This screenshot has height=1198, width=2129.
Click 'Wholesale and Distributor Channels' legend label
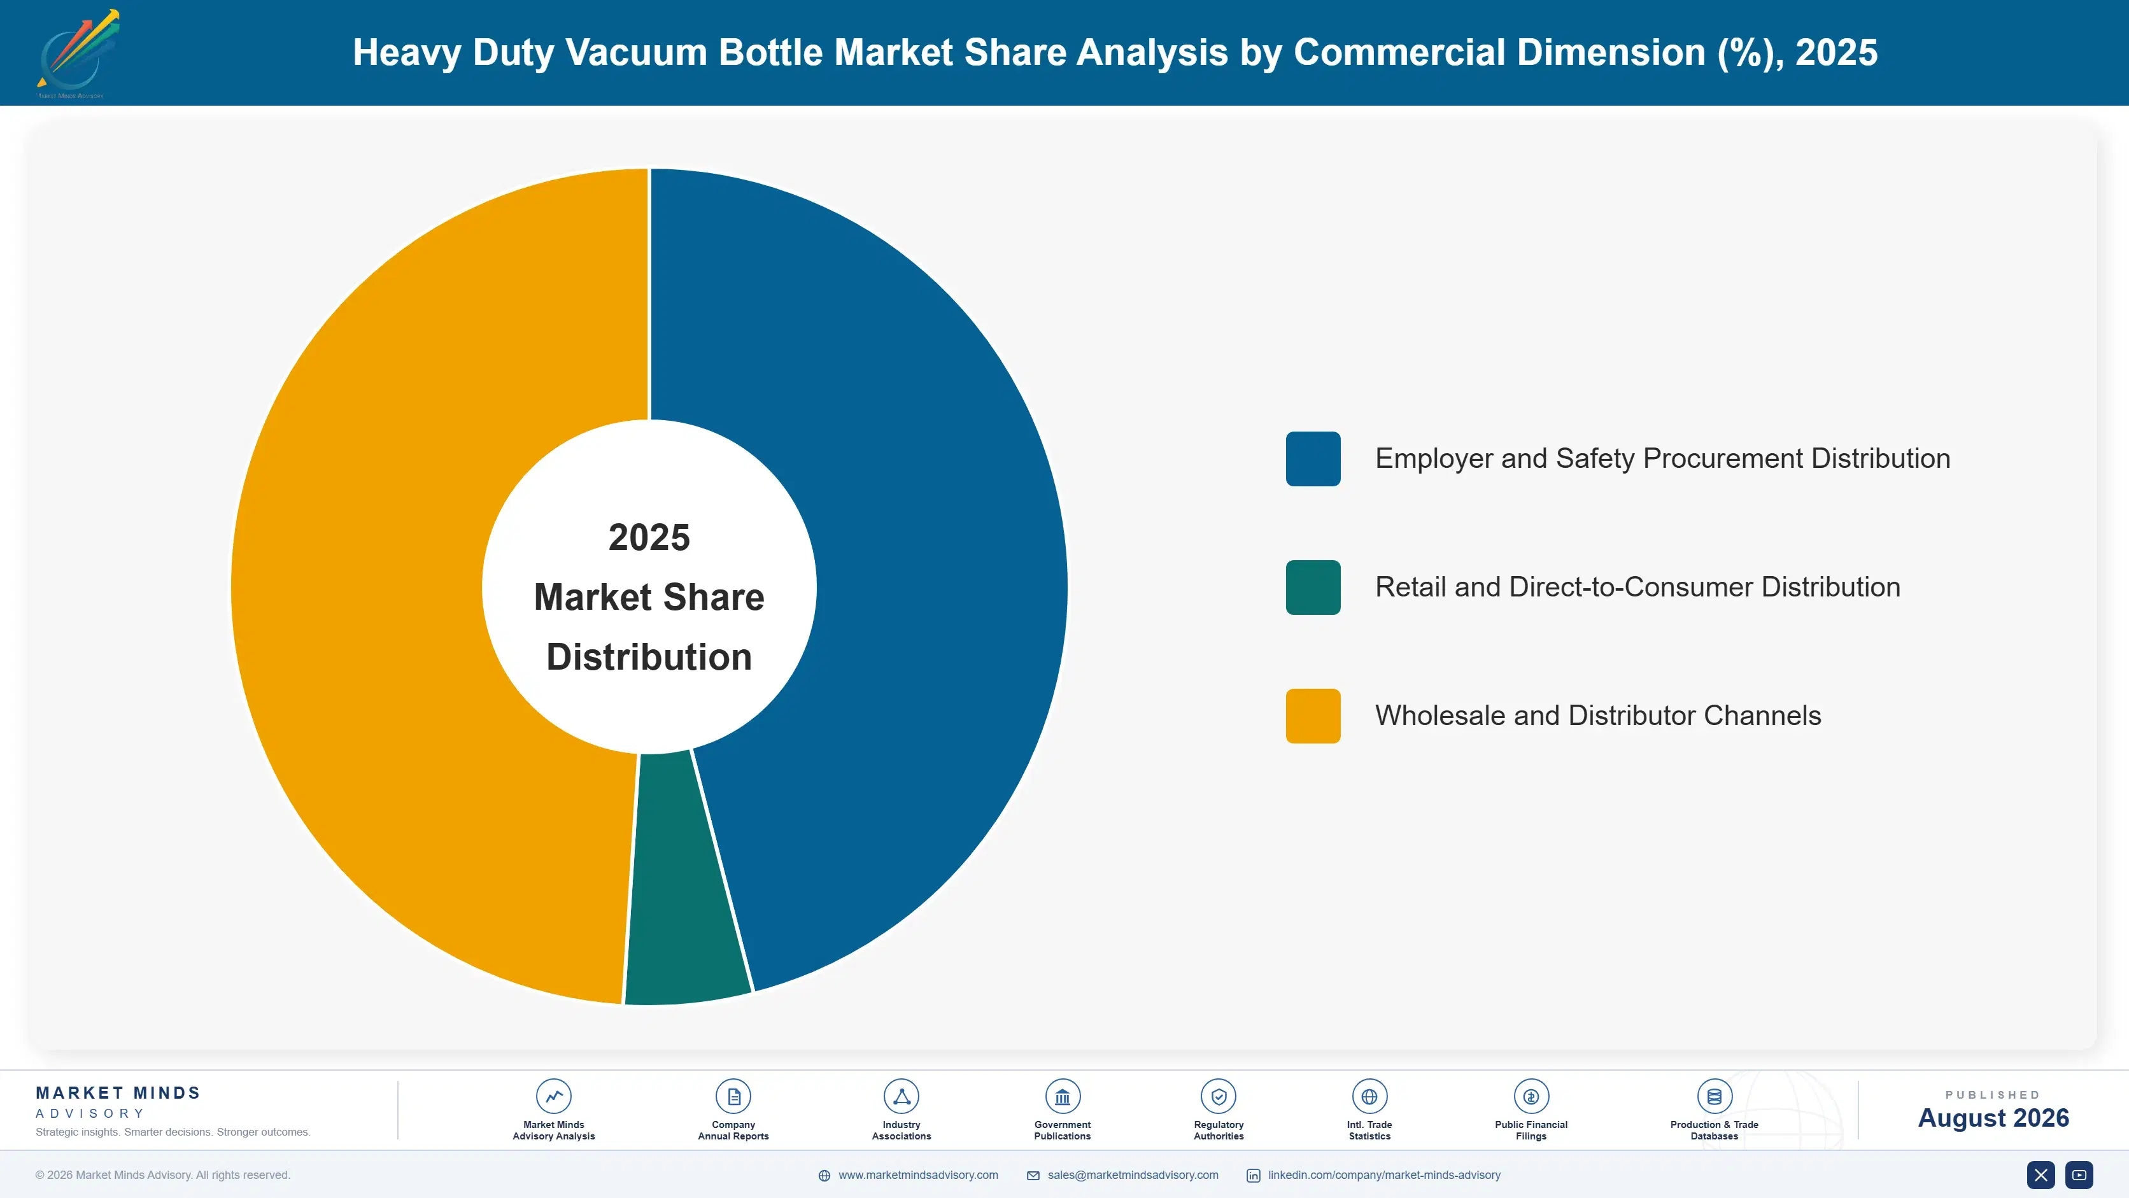click(x=1597, y=715)
